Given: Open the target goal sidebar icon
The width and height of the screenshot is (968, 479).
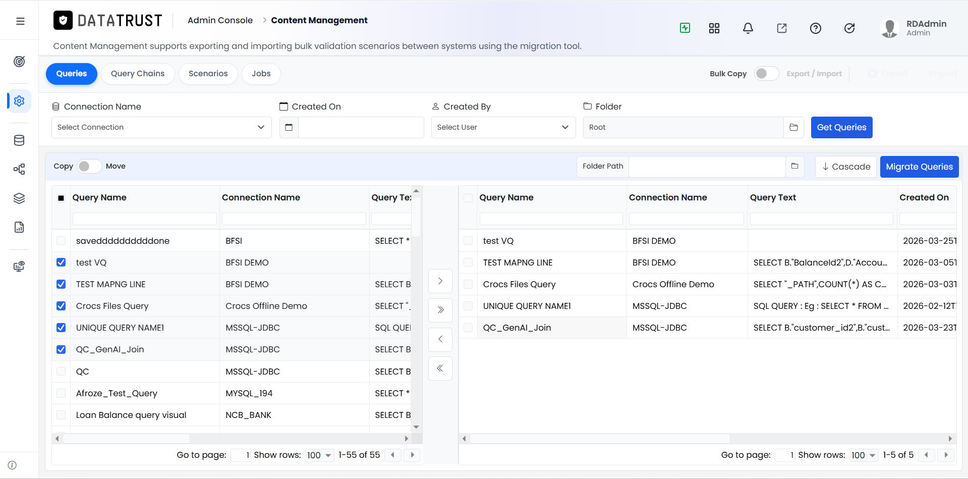Looking at the screenshot, I should [x=19, y=62].
